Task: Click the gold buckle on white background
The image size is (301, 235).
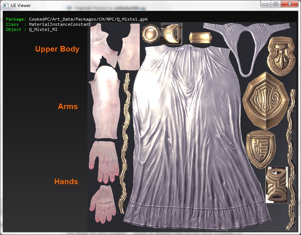Action: tap(277, 185)
